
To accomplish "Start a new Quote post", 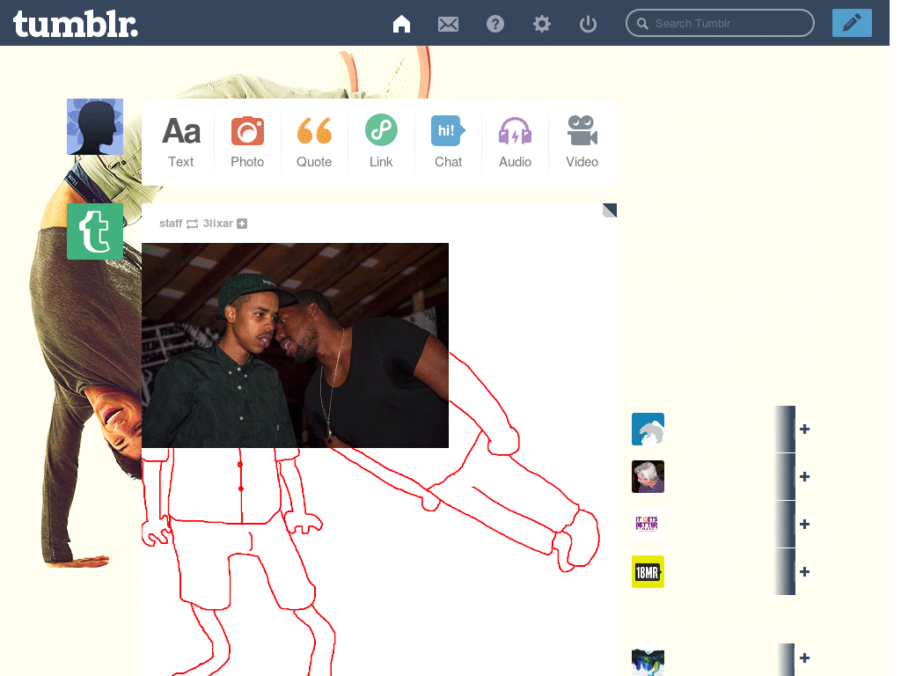I will (x=314, y=142).
